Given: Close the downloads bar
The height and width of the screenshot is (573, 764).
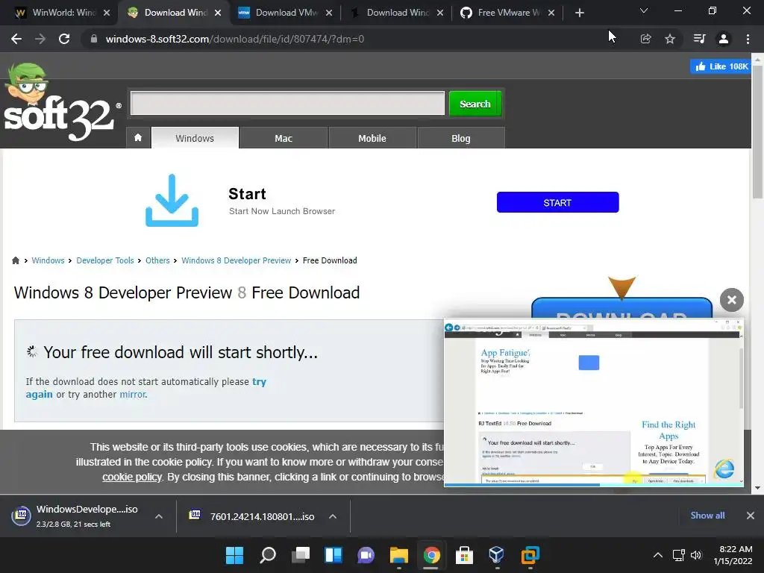Looking at the screenshot, I should tap(751, 515).
